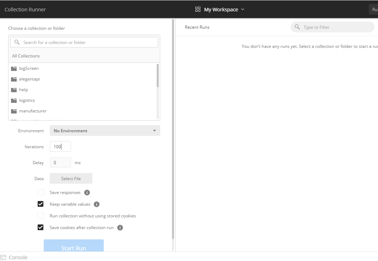378x261 pixels.
Task: Click the elegantapi folder icon
Action: [14, 79]
